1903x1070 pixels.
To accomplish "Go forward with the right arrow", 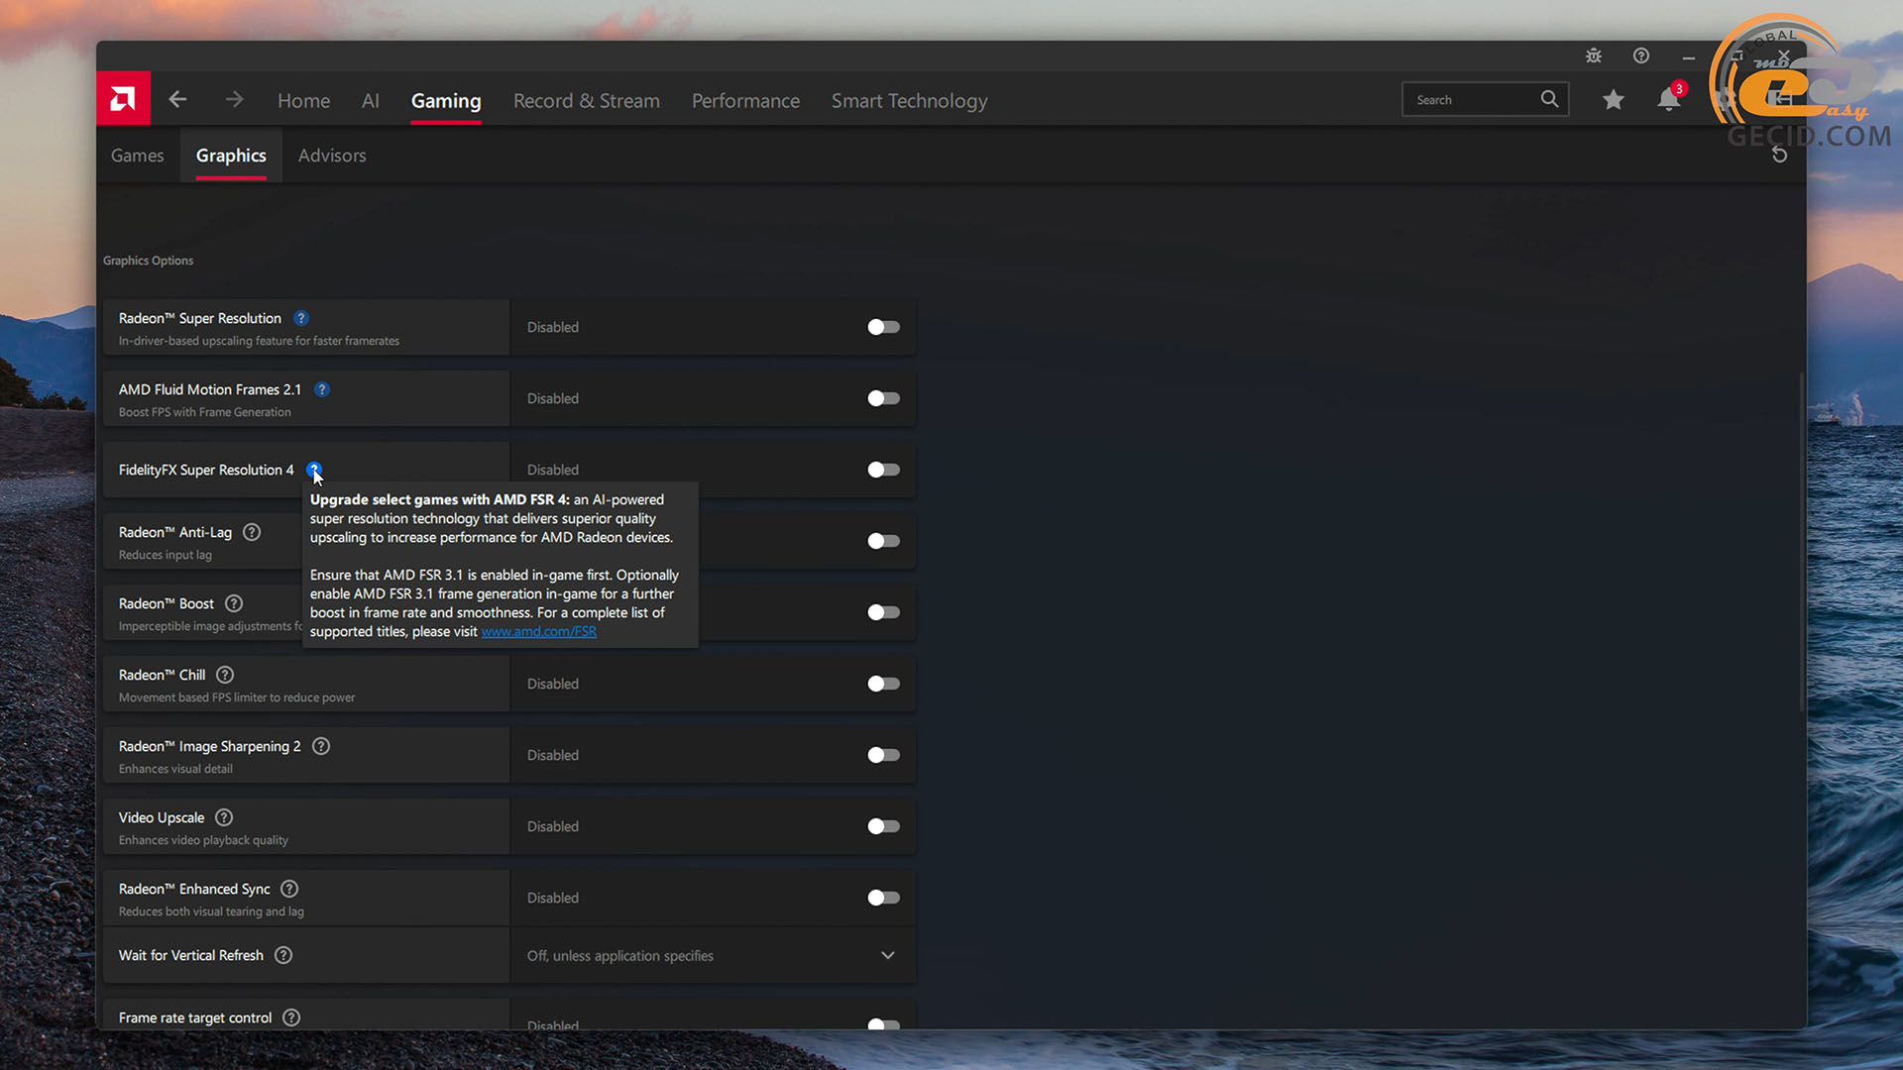I will (x=234, y=100).
